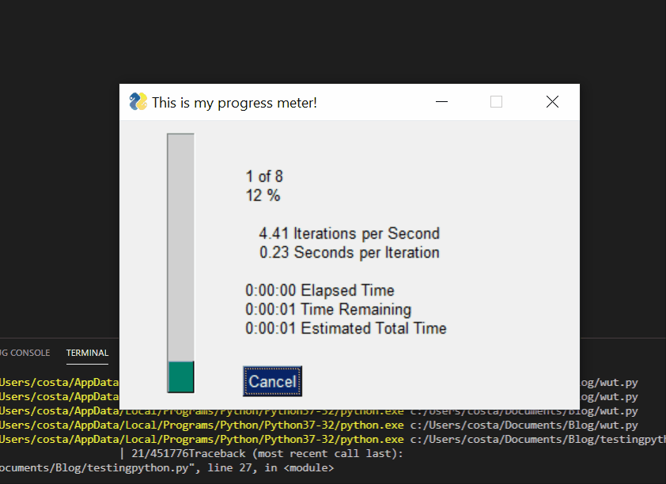Maximize the progress meter window
Image resolution: width=666 pixels, height=484 pixels.
(x=496, y=102)
